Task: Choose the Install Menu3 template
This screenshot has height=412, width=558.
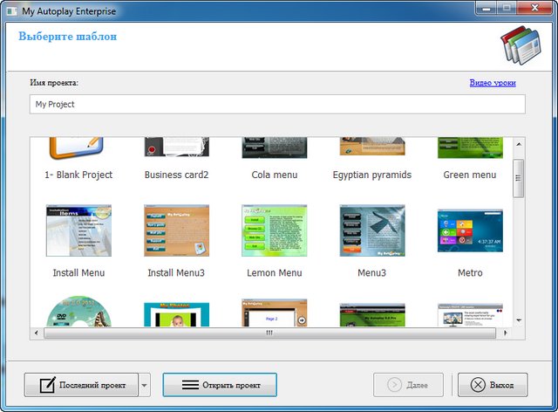Action: (177, 231)
